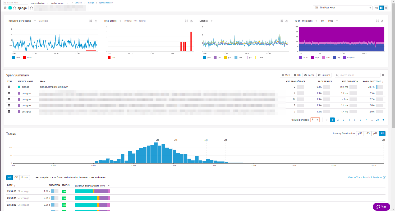Open the Span Summary settings gear
The image size is (395, 211).
(x=383, y=75)
